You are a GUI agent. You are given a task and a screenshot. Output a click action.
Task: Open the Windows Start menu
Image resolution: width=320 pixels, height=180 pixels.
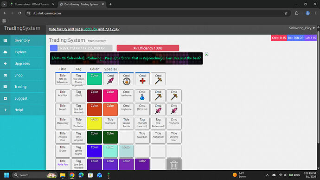[x=6, y=175]
